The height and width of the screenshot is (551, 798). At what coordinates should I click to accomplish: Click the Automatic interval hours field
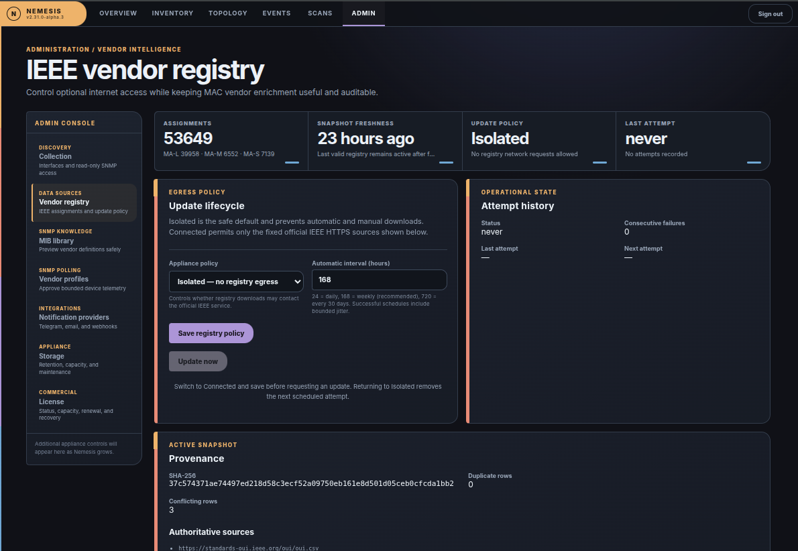(379, 280)
